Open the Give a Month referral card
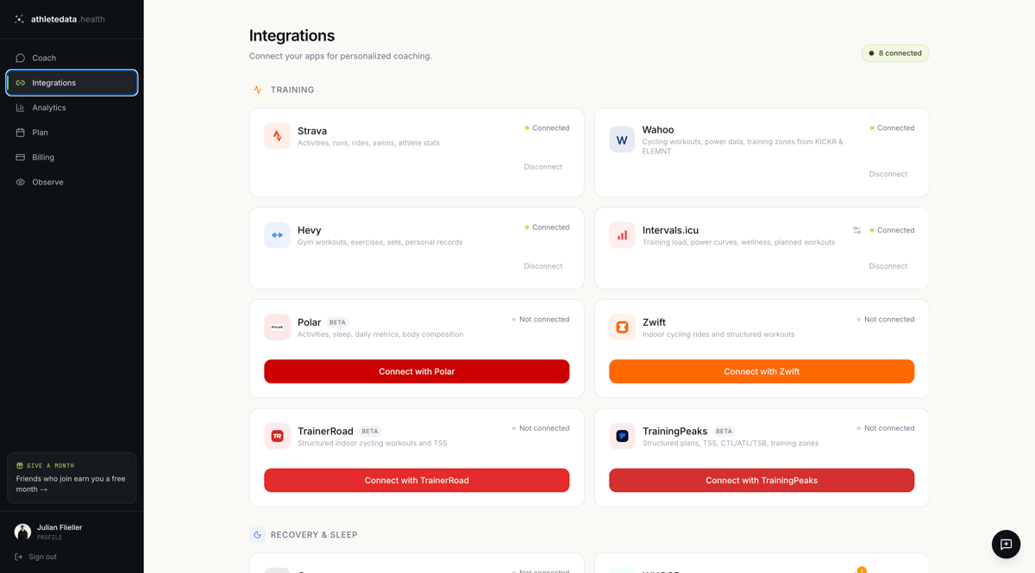1035x573 pixels. [72, 477]
